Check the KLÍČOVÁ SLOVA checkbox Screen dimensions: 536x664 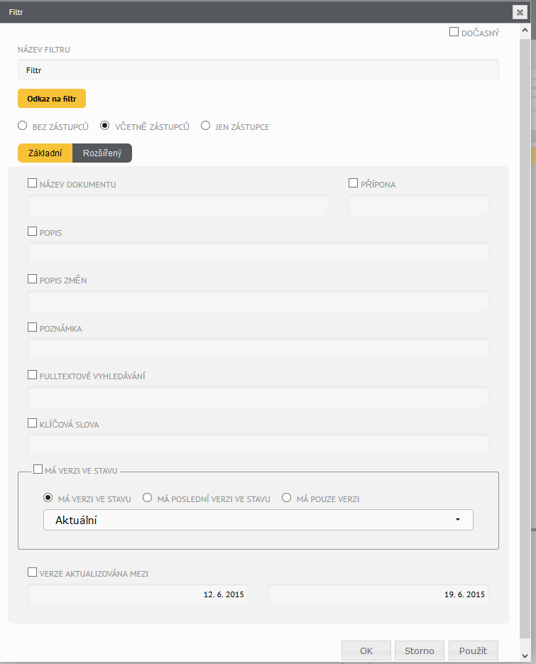click(x=32, y=423)
